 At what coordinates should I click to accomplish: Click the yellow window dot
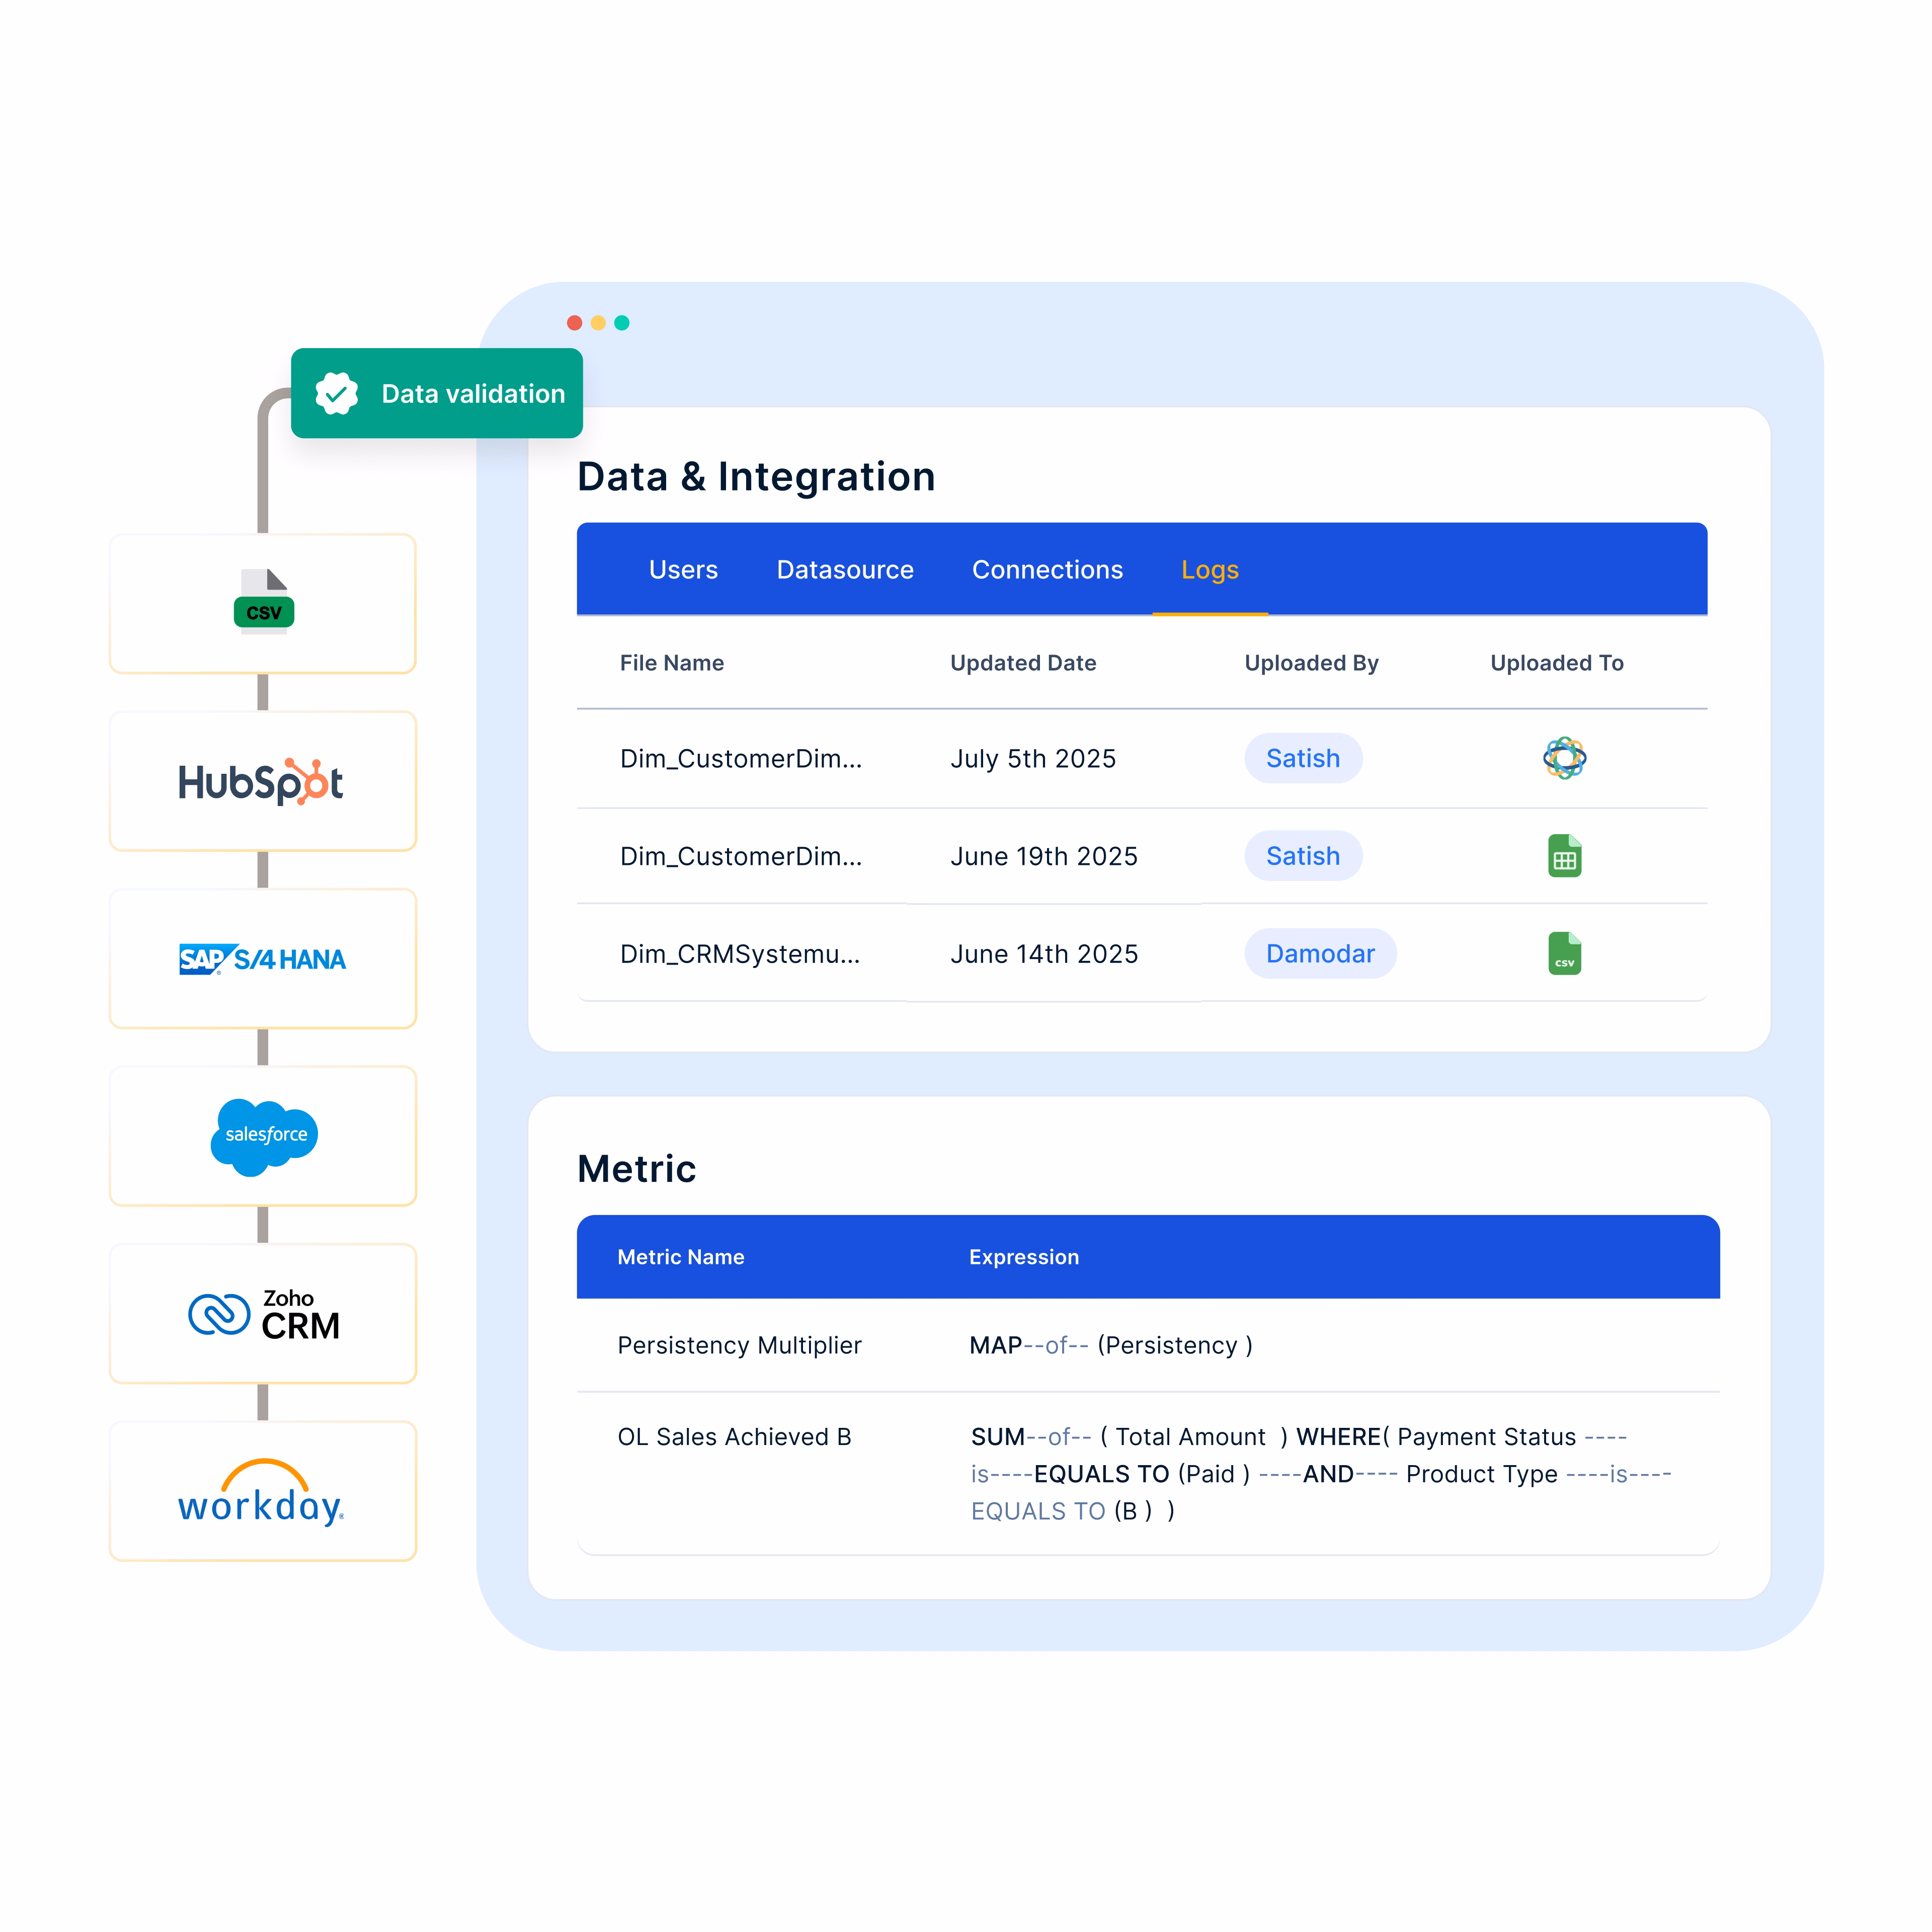598,323
